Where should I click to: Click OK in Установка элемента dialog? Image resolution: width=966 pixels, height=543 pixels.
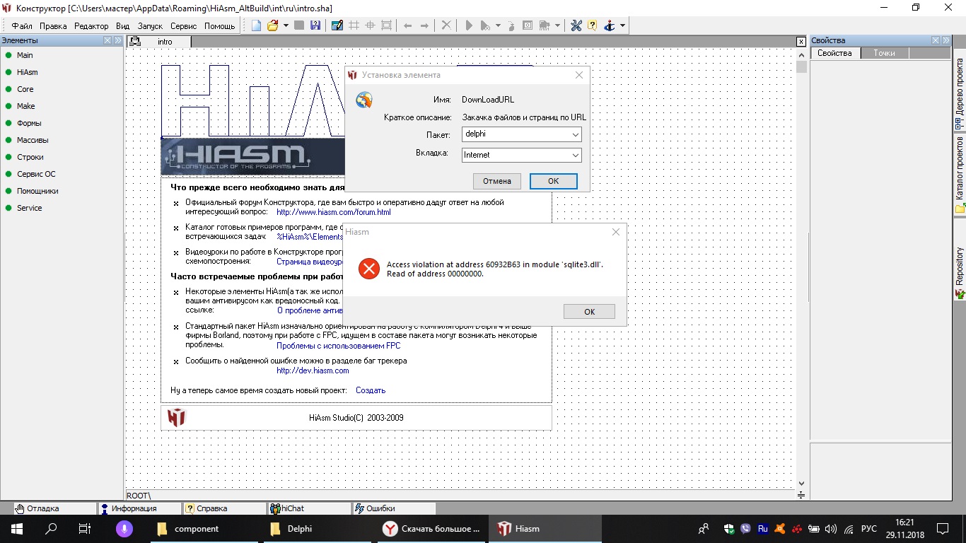tap(553, 181)
